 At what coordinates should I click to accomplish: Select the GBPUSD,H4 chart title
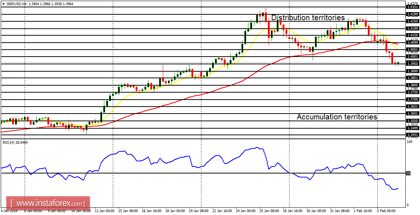tap(17, 4)
